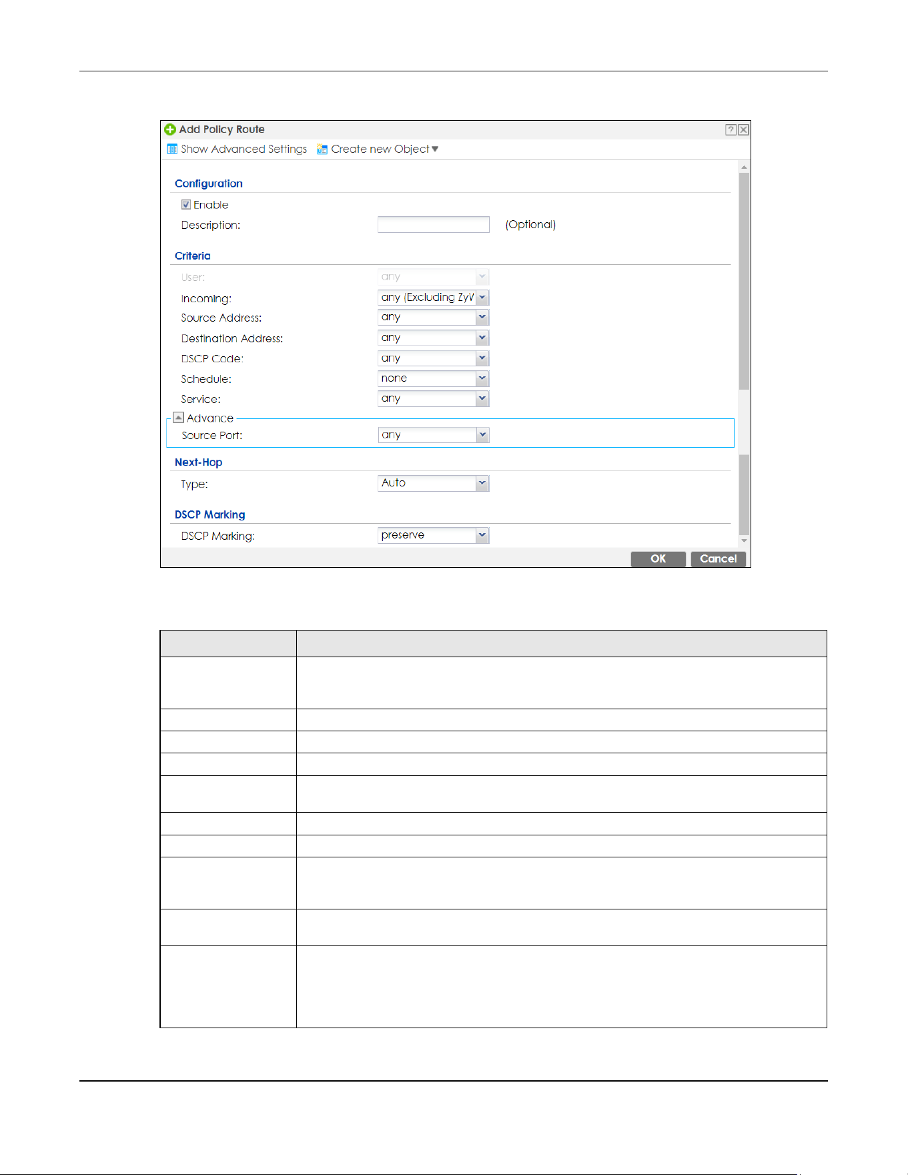Viewport: 908px width, 1175px height.
Task: Click the Criteria section heading
Action: click(193, 256)
